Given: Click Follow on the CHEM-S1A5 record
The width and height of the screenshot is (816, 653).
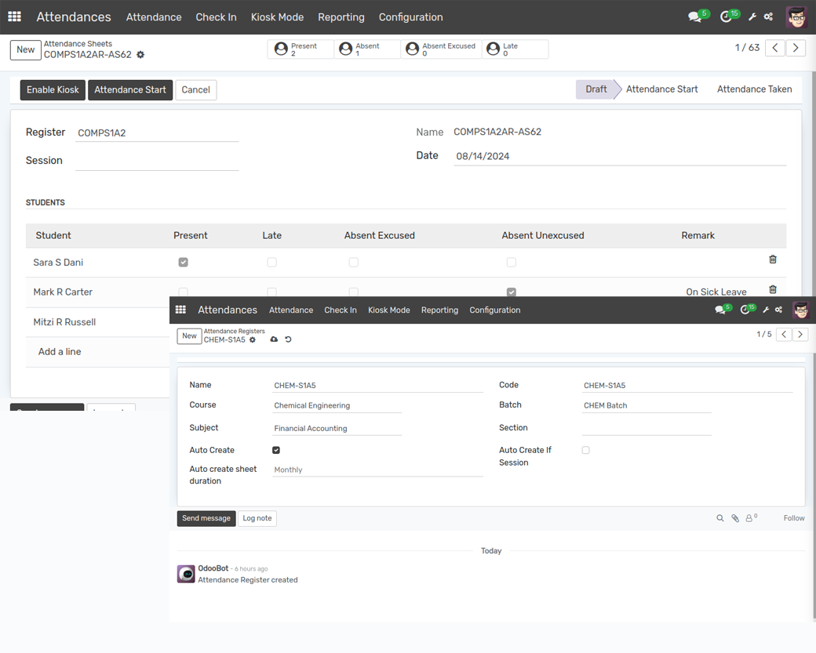Looking at the screenshot, I should click(x=793, y=518).
